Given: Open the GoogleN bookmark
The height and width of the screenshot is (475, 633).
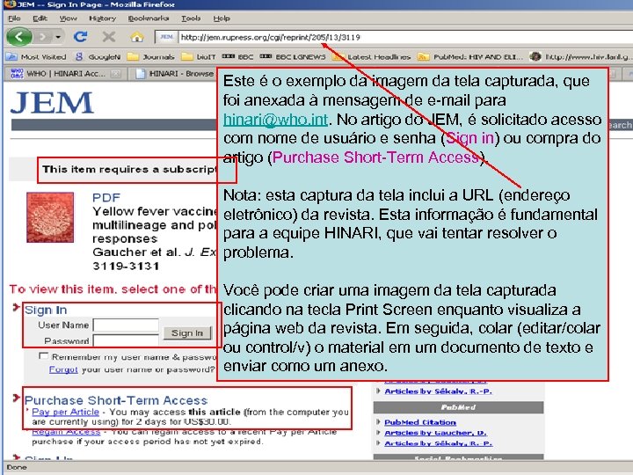Looking at the screenshot, I should [x=98, y=57].
